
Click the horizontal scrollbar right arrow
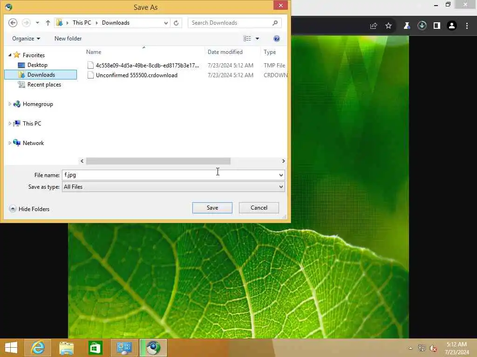[283, 161]
